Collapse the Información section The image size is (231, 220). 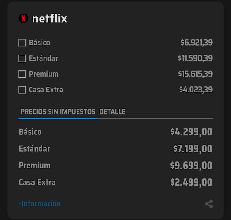(39, 203)
